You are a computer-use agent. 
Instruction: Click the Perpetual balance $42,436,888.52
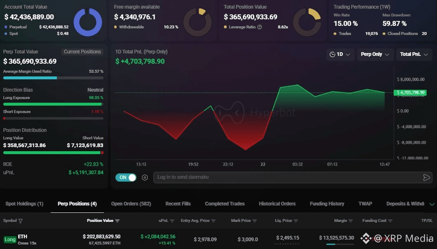tap(54, 27)
